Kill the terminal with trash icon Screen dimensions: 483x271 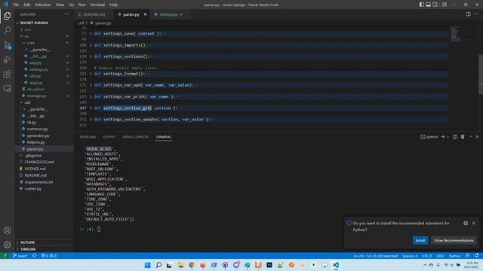[463, 137]
